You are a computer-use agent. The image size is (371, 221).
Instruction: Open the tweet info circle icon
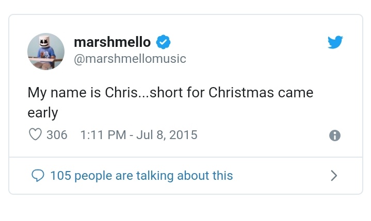click(335, 135)
